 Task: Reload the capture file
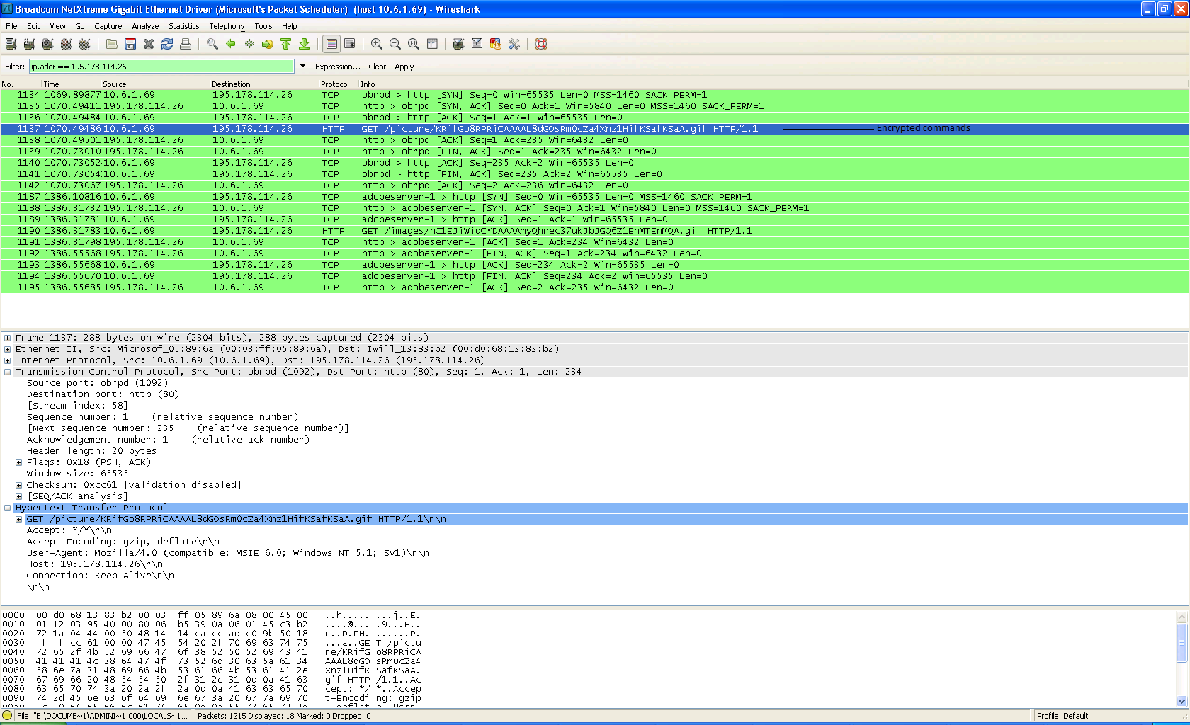click(x=167, y=44)
